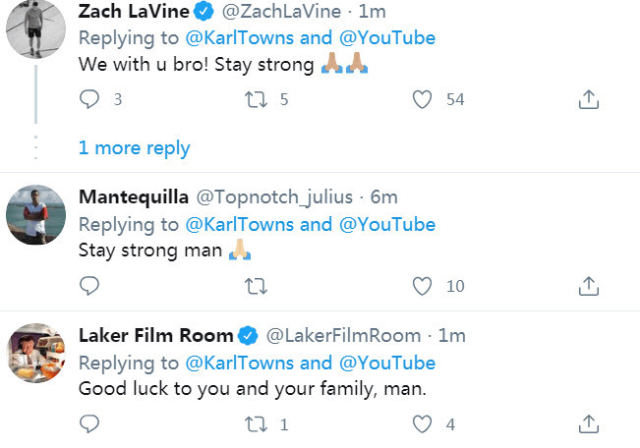Image resolution: width=640 pixels, height=448 pixels.
Task: Open Laker Film Room display name
Action: pos(156,335)
